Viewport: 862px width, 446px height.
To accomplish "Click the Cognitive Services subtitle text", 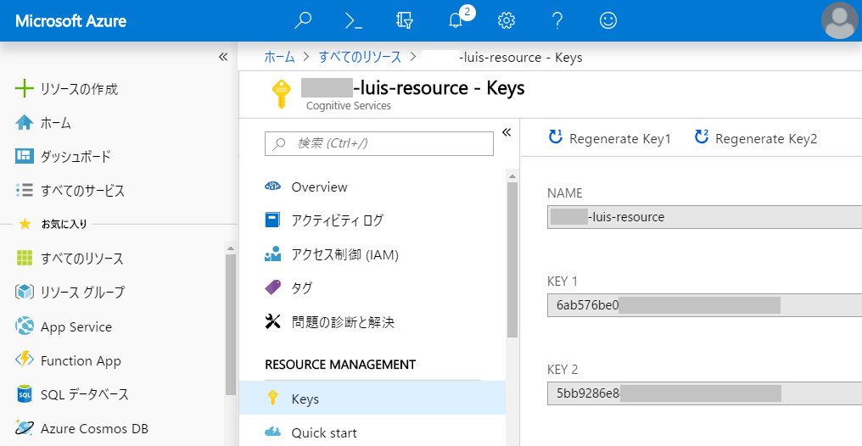I will click(349, 105).
